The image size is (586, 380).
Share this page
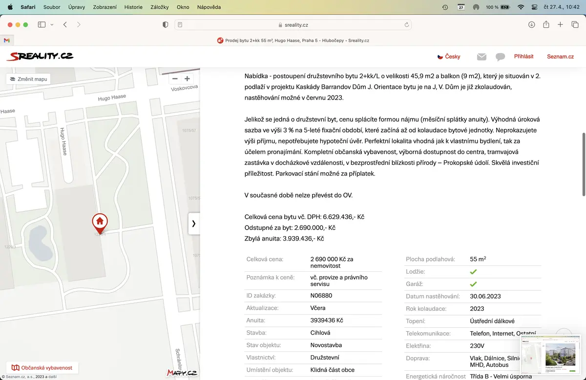click(546, 24)
